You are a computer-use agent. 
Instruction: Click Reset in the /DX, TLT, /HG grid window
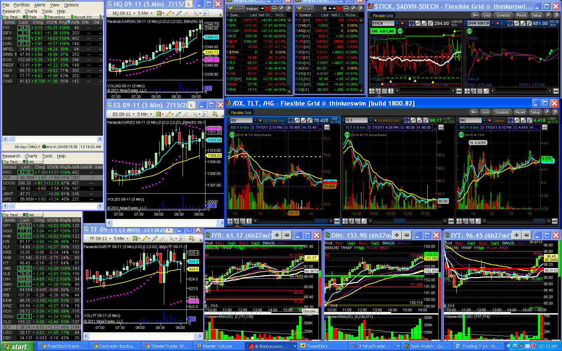520,112
